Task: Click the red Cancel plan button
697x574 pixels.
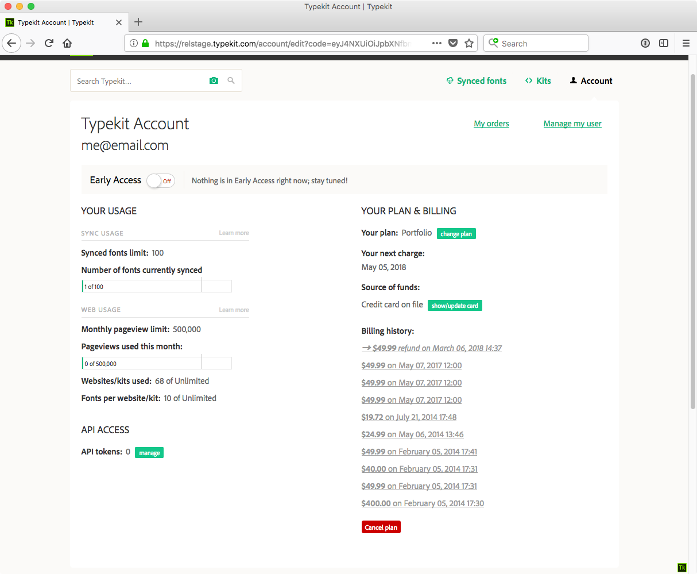Action: point(381,527)
